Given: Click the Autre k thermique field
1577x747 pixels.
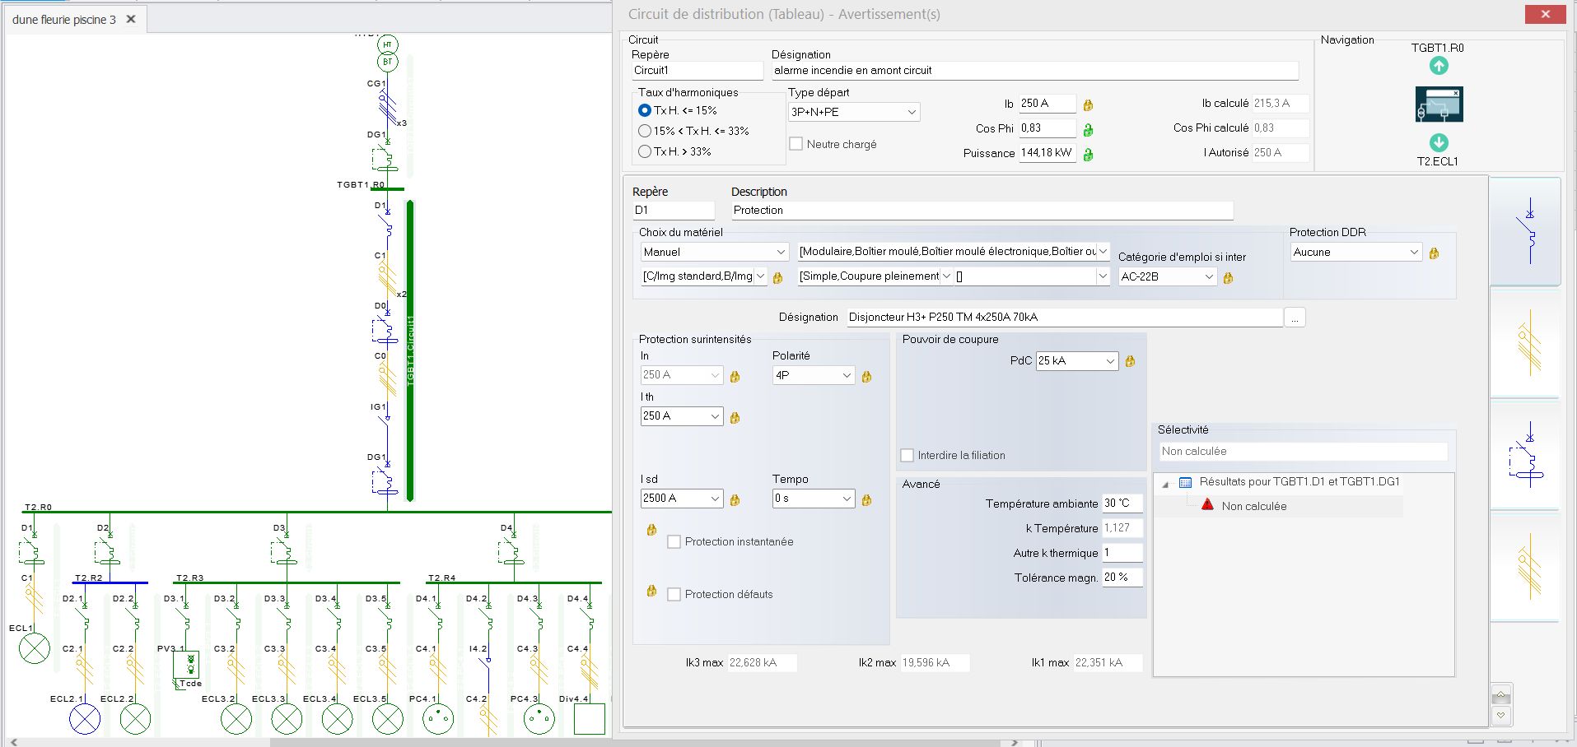Looking at the screenshot, I should (1122, 553).
